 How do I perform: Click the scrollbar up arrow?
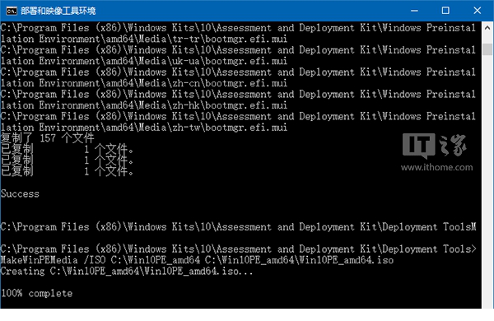pos(487,28)
